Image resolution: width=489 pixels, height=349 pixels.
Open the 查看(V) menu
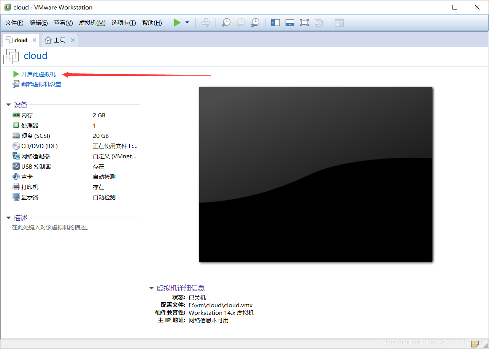coord(63,23)
